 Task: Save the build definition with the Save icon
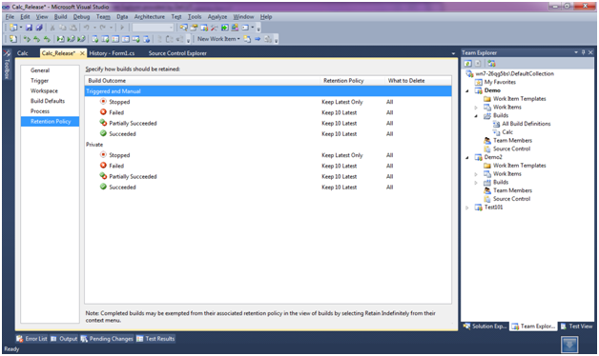pos(29,28)
